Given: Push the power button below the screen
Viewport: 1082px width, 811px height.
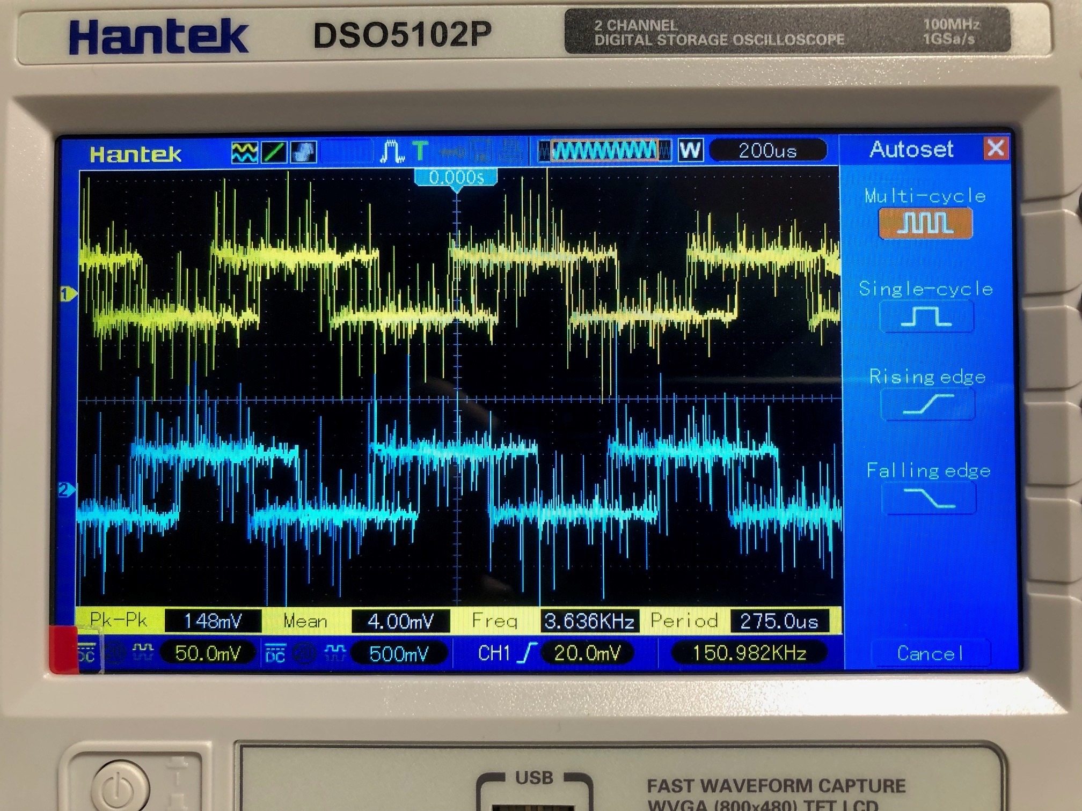Looking at the screenshot, I should [x=121, y=788].
